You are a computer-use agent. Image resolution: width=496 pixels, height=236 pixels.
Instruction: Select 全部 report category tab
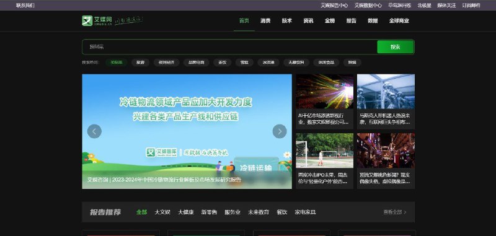pos(141,212)
